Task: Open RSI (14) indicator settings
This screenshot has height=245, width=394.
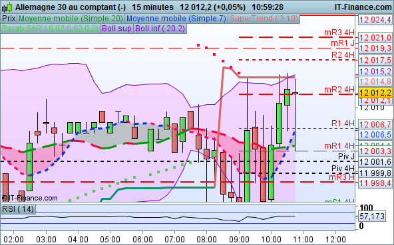Action: coord(18,209)
